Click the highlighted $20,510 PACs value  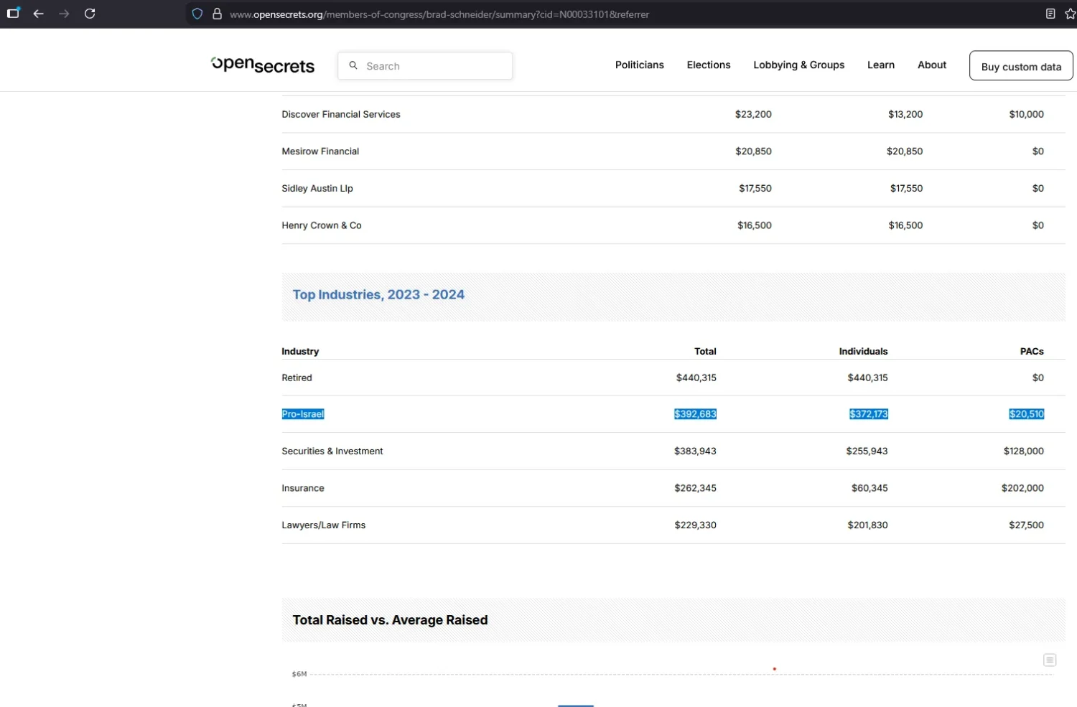pyautogui.click(x=1027, y=414)
